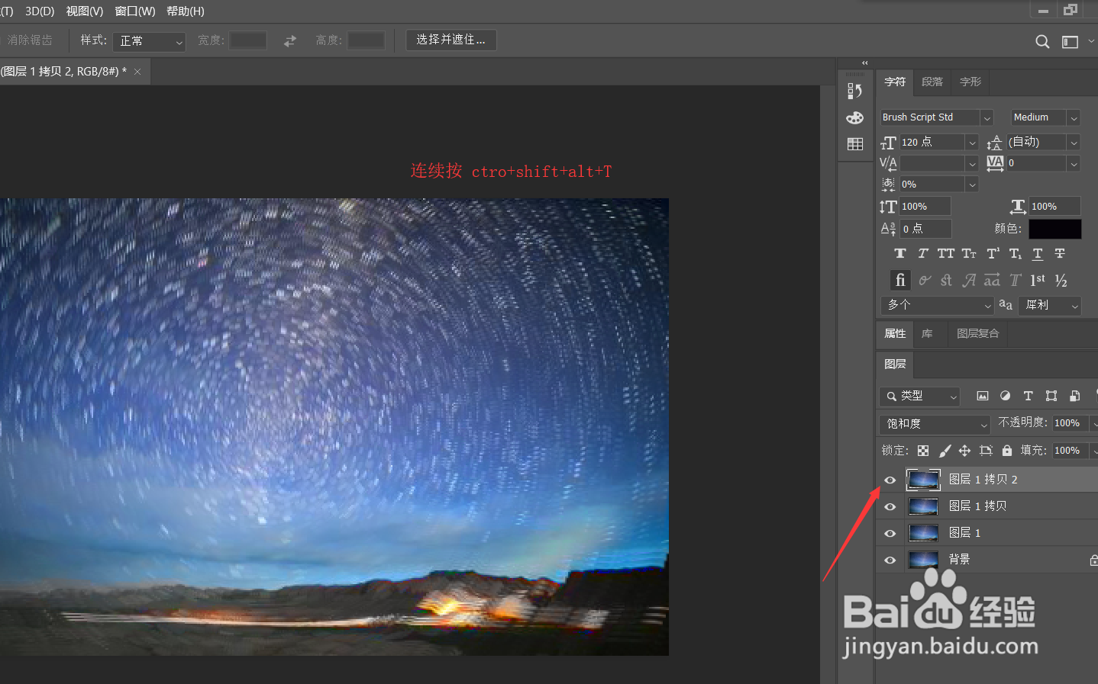Open the History panel icon
The width and height of the screenshot is (1098, 684).
point(854,91)
